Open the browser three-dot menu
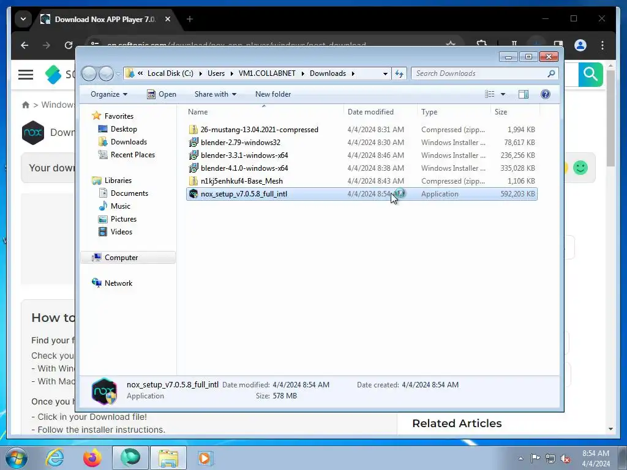This screenshot has width=627, height=470. [x=603, y=45]
